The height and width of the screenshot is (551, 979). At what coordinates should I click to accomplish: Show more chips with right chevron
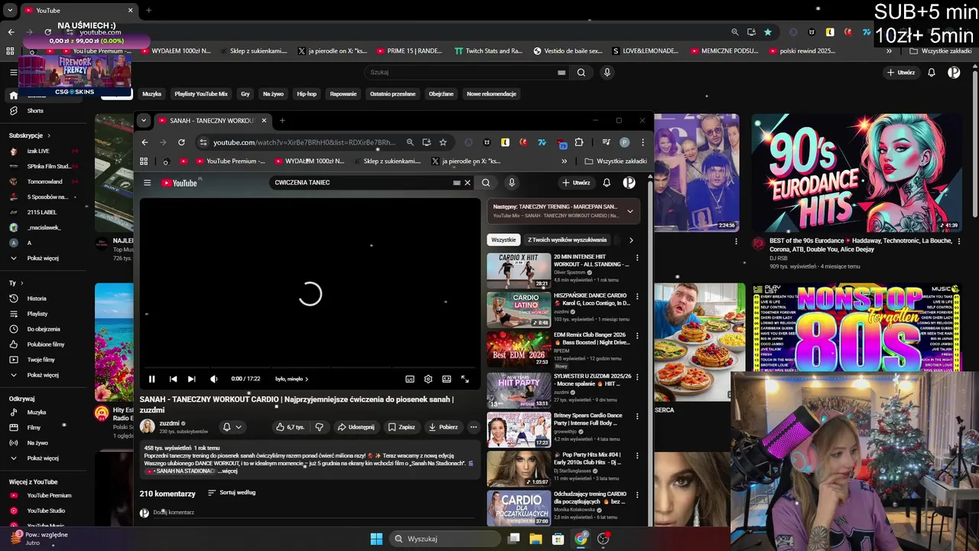click(x=631, y=240)
